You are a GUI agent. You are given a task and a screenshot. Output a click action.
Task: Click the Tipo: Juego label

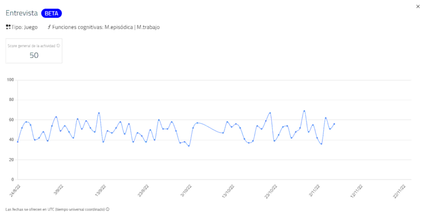(24, 27)
